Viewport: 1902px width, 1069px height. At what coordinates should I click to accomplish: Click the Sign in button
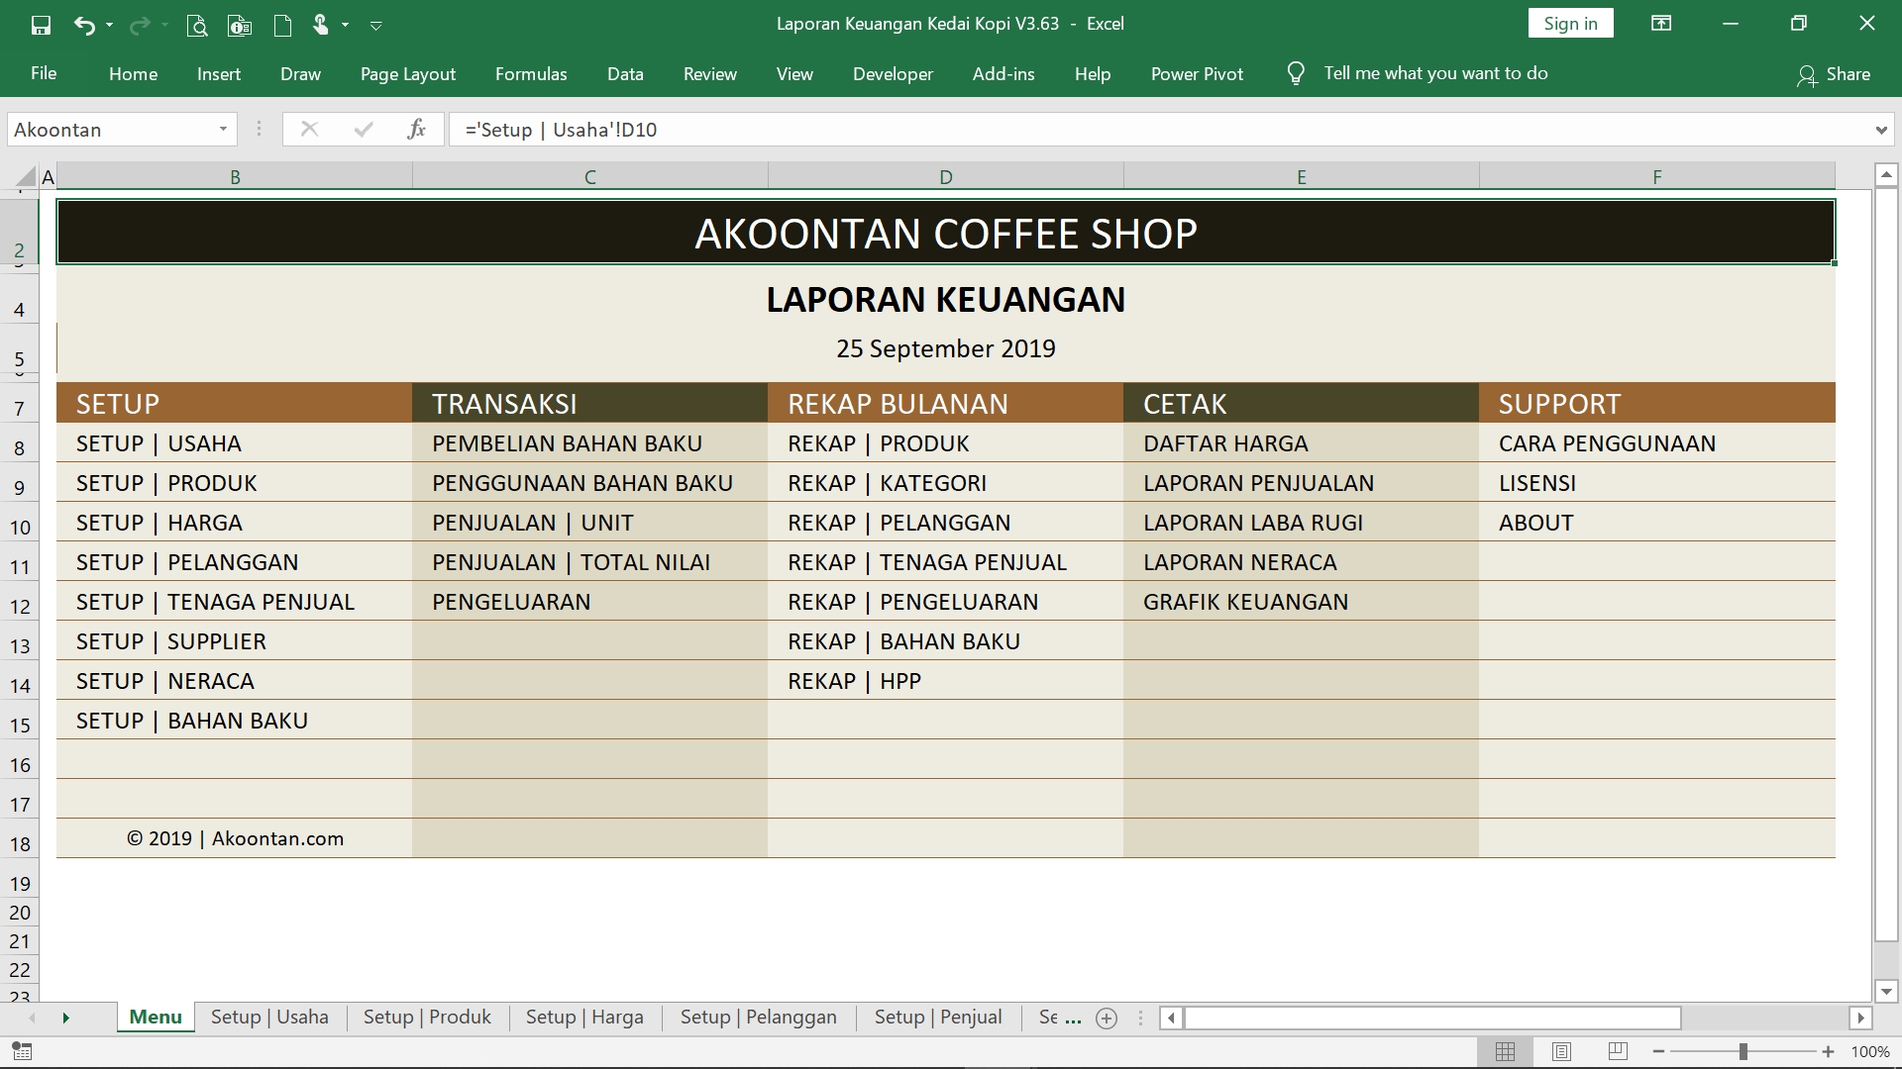point(1570,24)
